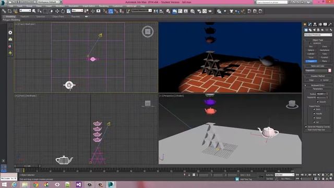Toggle Generate Mapping Coords checkbox

point(306,126)
